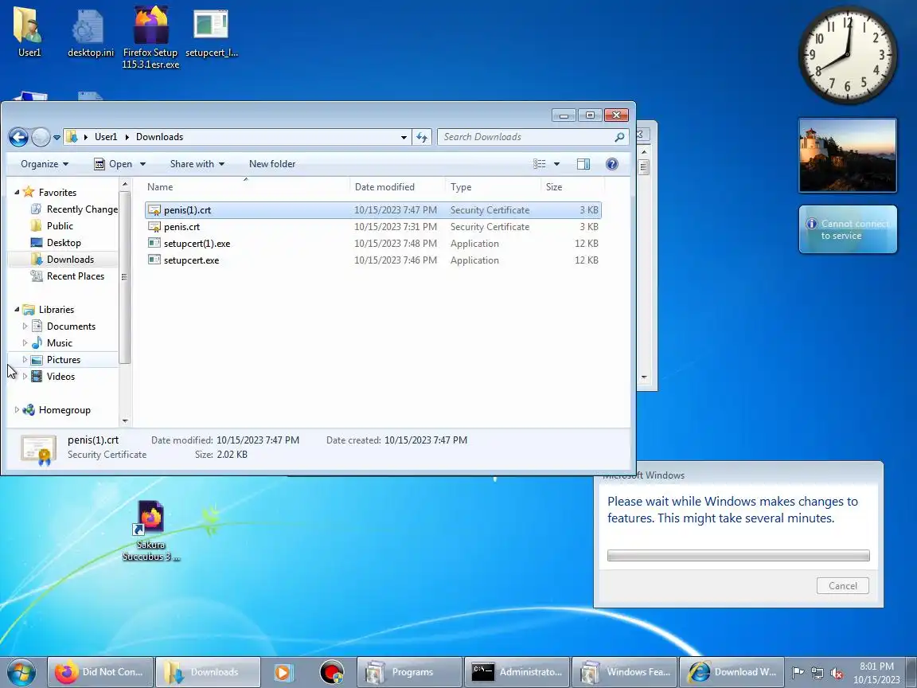The width and height of the screenshot is (917, 688).
Task: Select setupcert.exe in file list
Action: (x=373, y=260)
